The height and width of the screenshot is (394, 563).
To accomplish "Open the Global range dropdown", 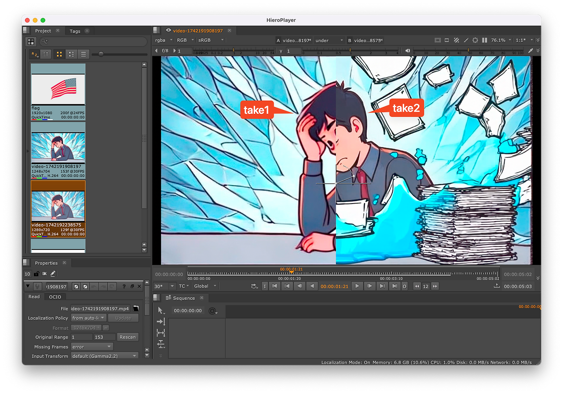I will 205,286.
